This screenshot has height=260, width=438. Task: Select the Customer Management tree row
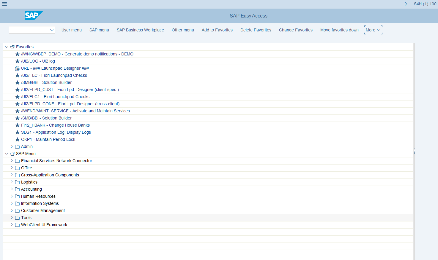click(x=208, y=211)
